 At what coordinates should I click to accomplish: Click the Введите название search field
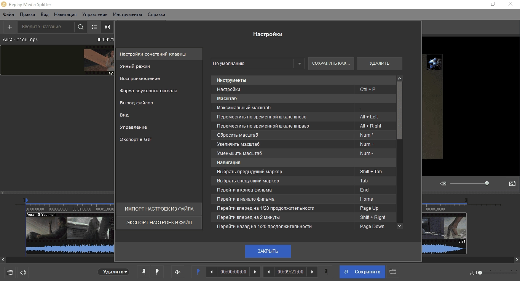47,27
